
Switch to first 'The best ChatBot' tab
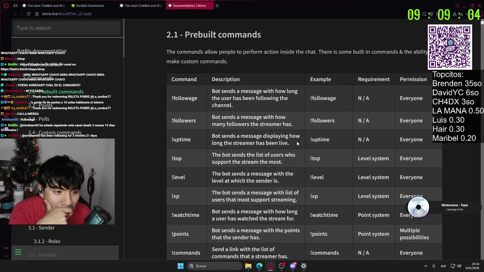(x=43, y=6)
